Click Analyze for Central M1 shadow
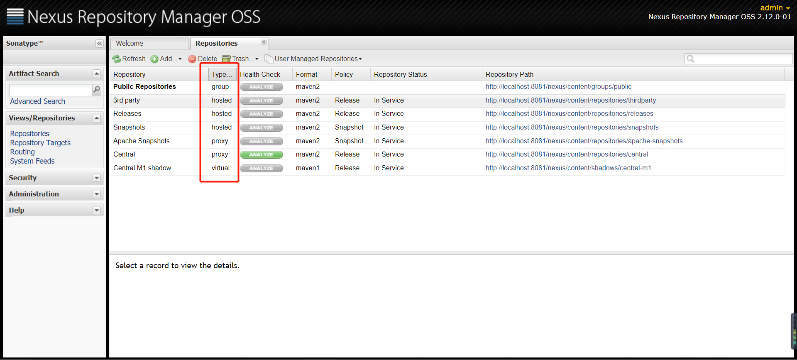 pyautogui.click(x=262, y=168)
